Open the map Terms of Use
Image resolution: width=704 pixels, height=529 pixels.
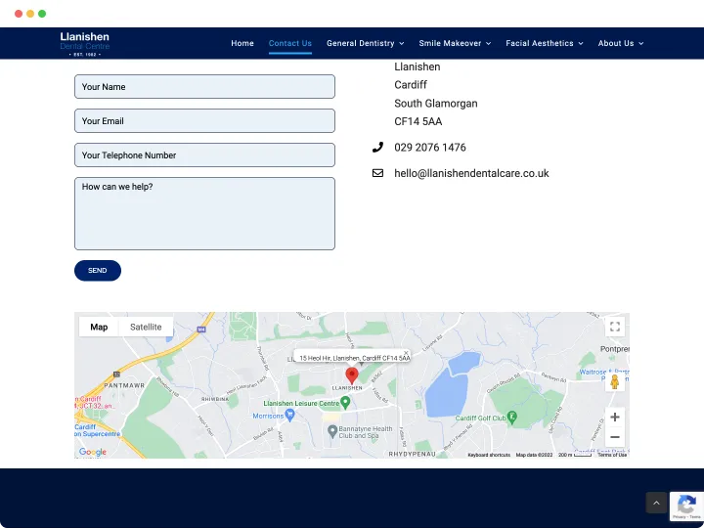tap(612, 455)
